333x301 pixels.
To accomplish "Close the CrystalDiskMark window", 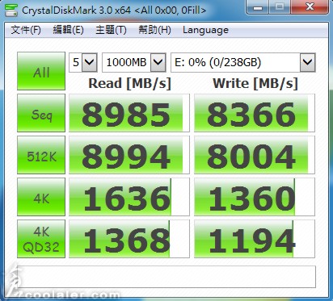I will (310, 6).
